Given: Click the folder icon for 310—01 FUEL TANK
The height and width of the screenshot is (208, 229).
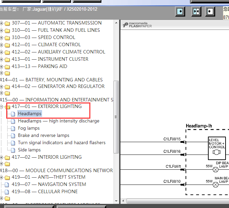Looking at the screenshot, I should click(x=7, y=30).
